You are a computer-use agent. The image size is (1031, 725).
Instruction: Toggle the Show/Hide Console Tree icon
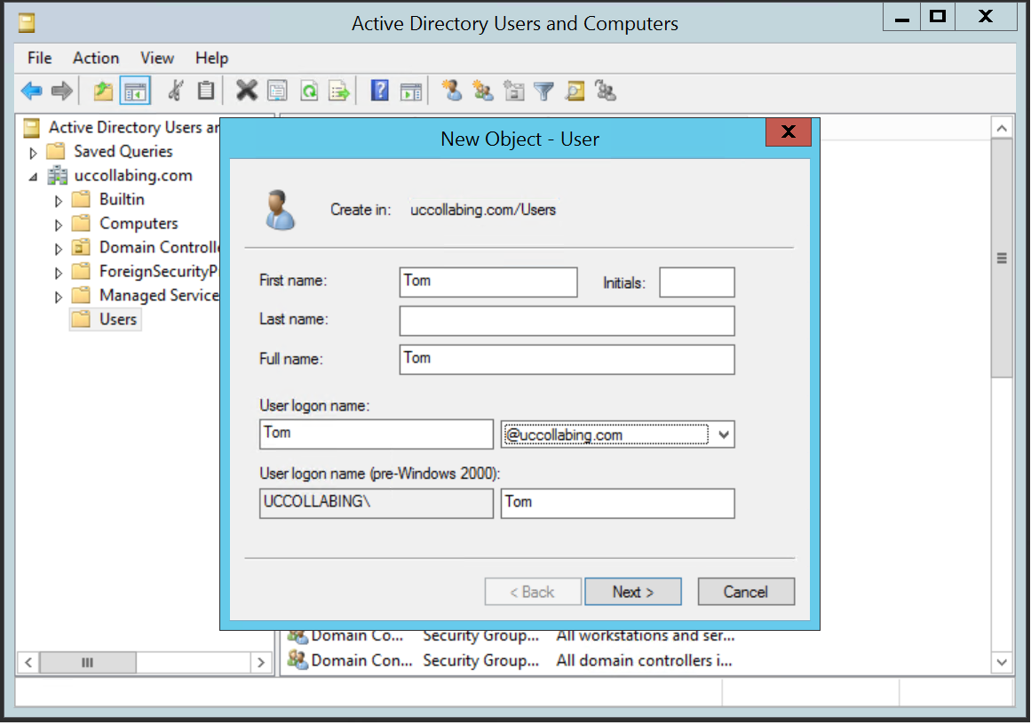pyautogui.click(x=136, y=91)
